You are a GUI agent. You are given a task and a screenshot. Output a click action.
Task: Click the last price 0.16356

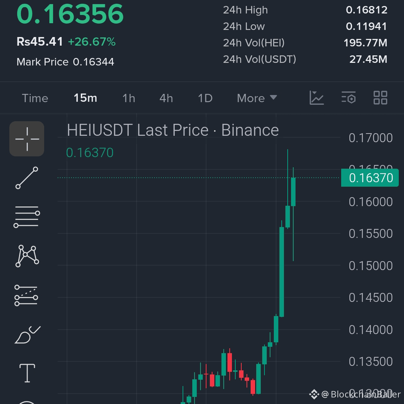point(70,14)
